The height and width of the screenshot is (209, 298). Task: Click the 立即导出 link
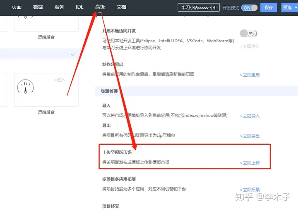250,136
